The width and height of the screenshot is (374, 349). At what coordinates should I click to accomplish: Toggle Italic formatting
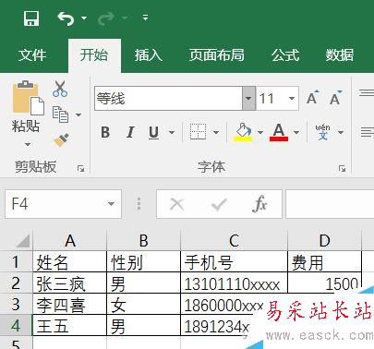coord(130,132)
